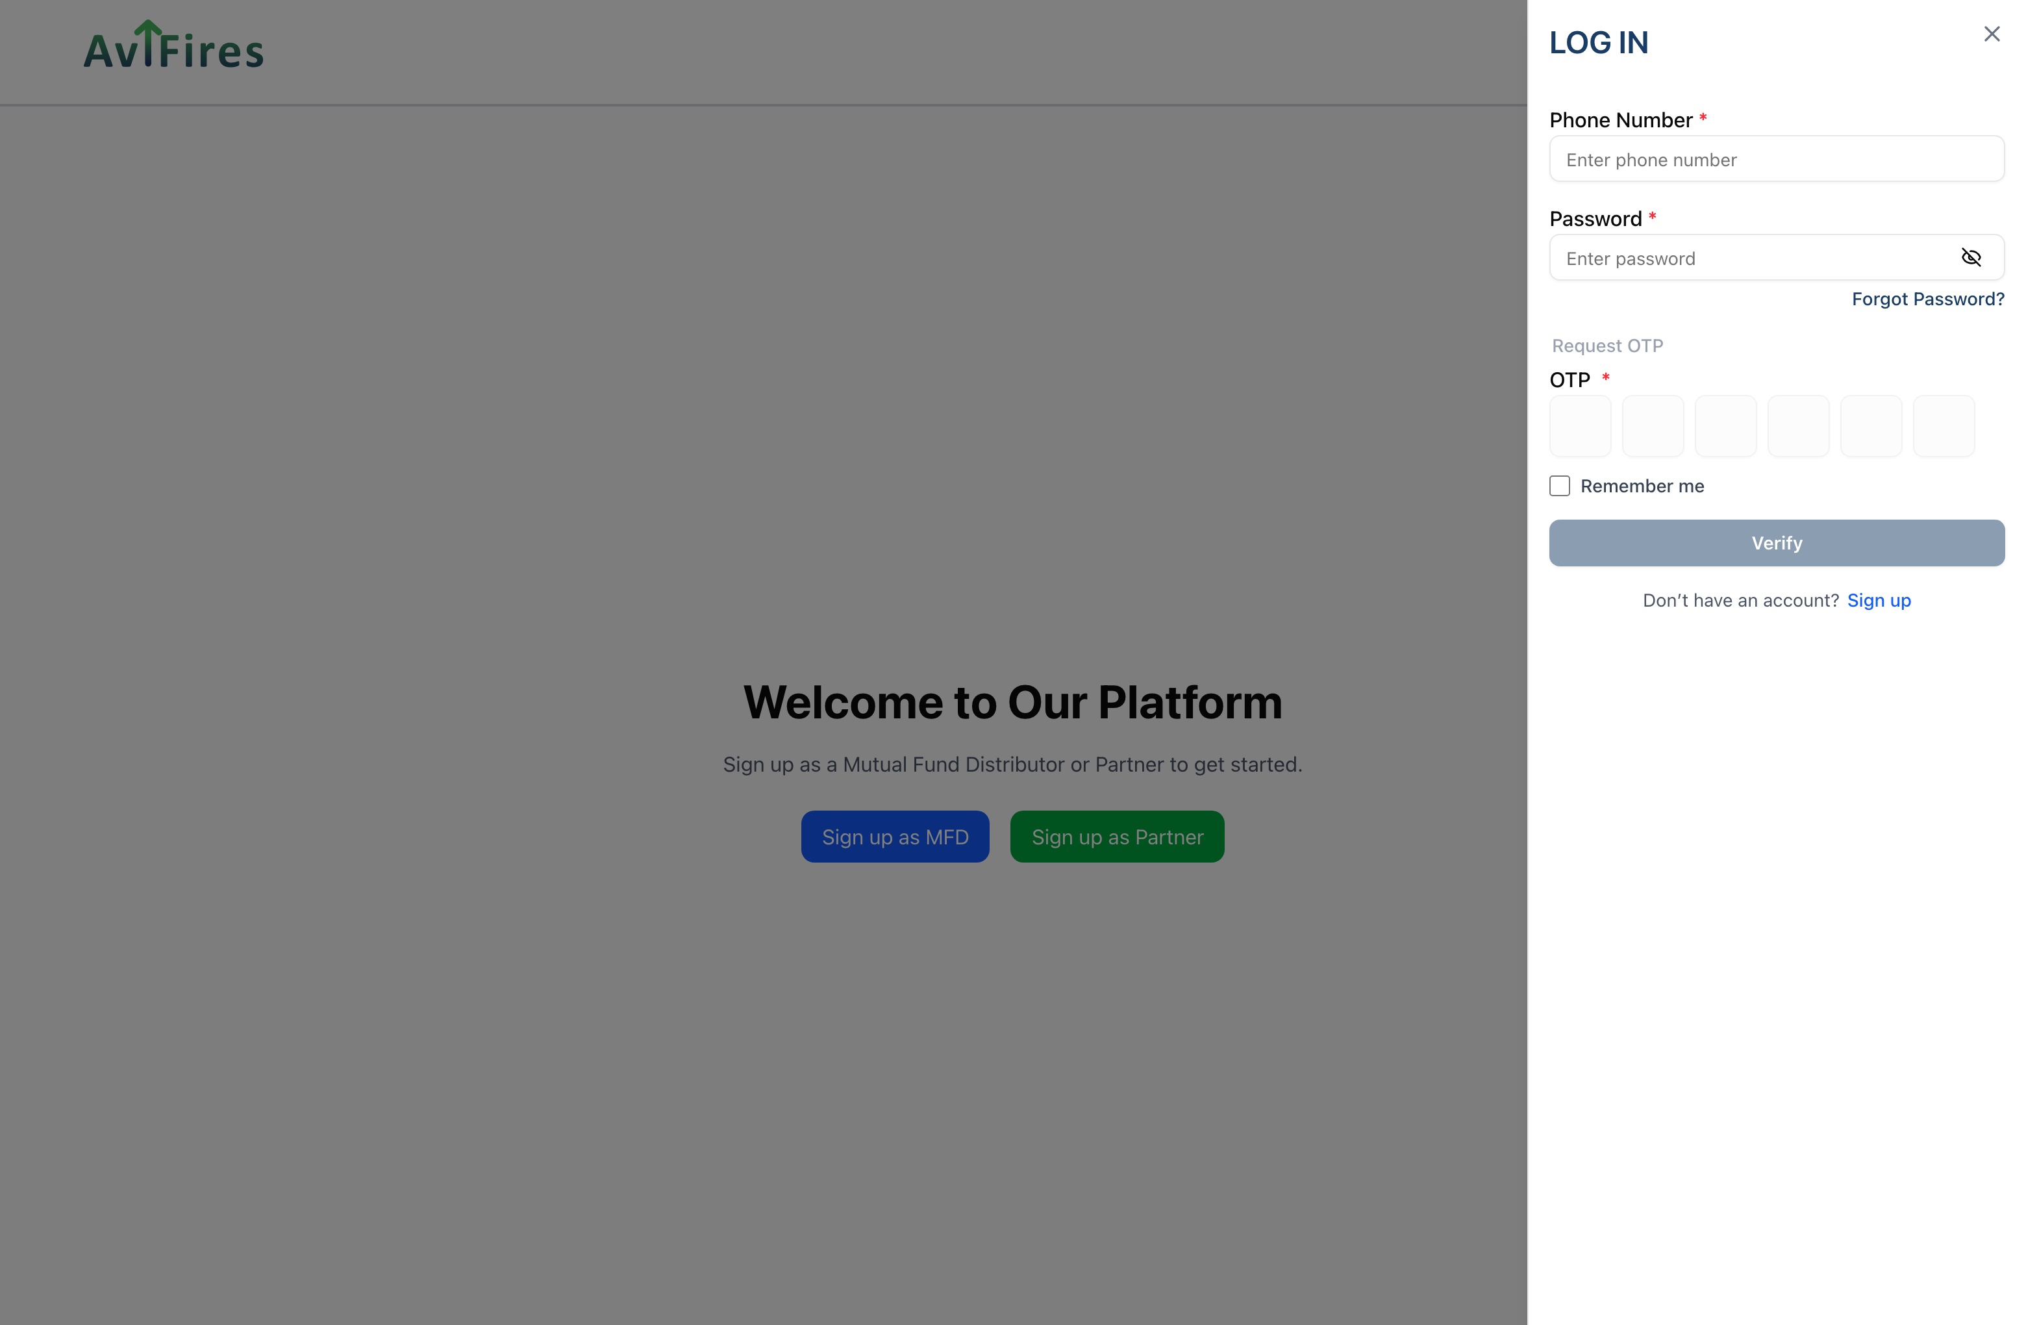Screen dimensions: 2026x1325
Task: Click the Phone Number label
Action: click(x=1620, y=120)
